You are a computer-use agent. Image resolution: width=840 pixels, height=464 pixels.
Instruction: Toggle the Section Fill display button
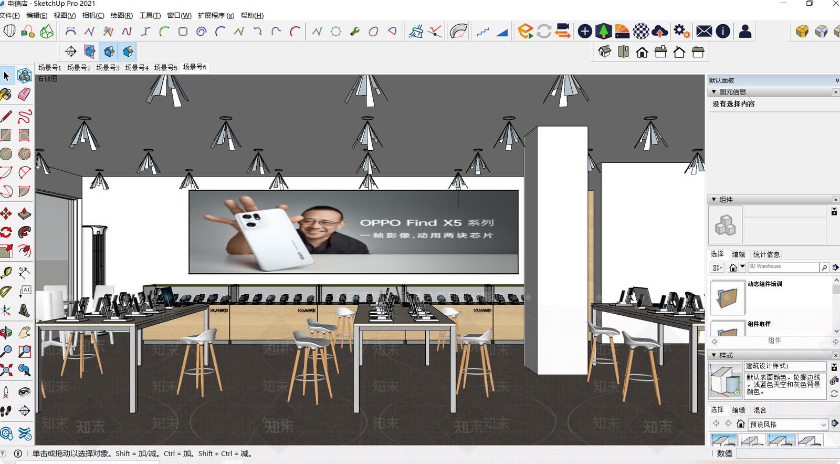[128, 51]
